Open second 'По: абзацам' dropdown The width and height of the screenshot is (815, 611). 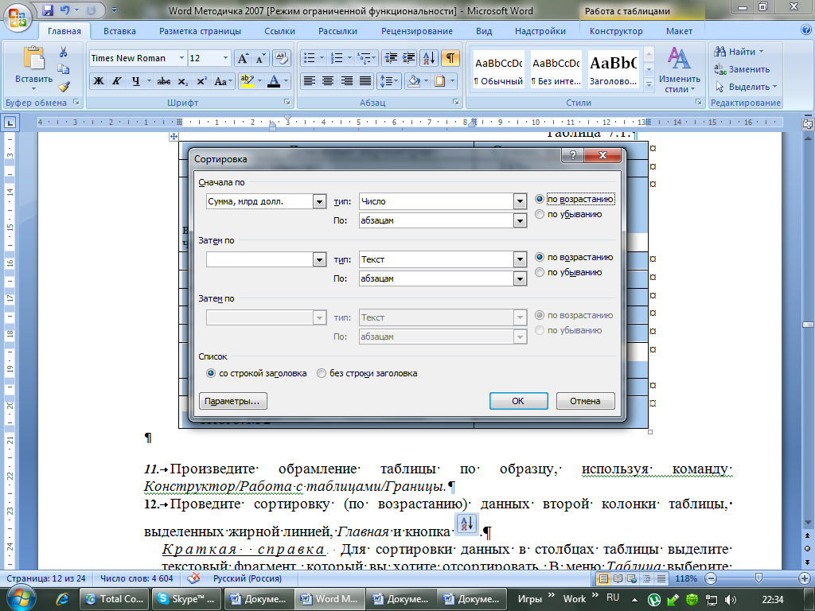(x=520, y=279)
